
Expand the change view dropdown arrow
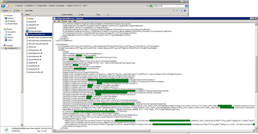point(177,11)
